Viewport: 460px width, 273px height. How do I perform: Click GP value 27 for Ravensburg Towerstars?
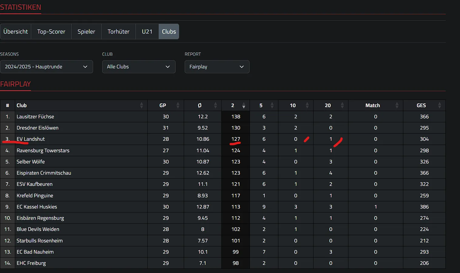coord(166,150)
